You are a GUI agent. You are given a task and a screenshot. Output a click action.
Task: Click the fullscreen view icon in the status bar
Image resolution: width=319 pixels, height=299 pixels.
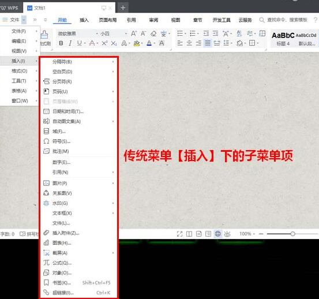pyautogui.click(x=179, y=234)
